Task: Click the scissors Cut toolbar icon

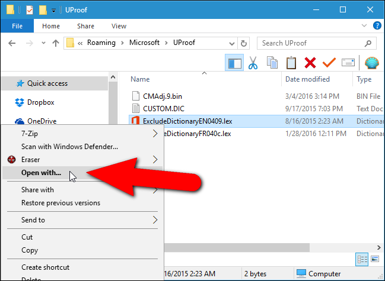Action: (x=253, y=63)
